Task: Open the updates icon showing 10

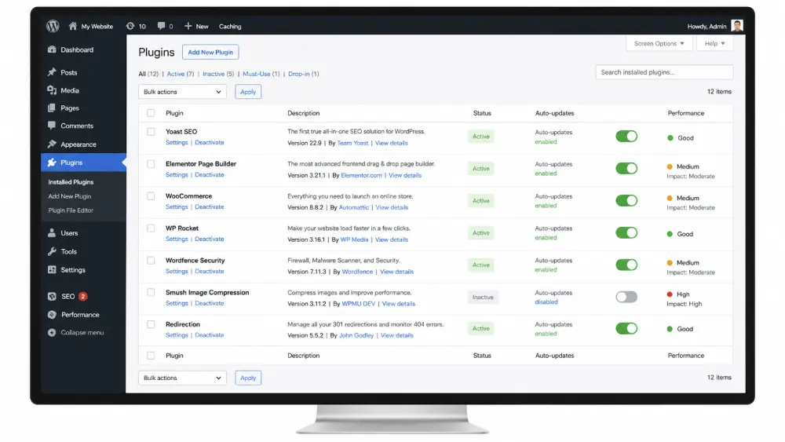Action: coord(130,26)
